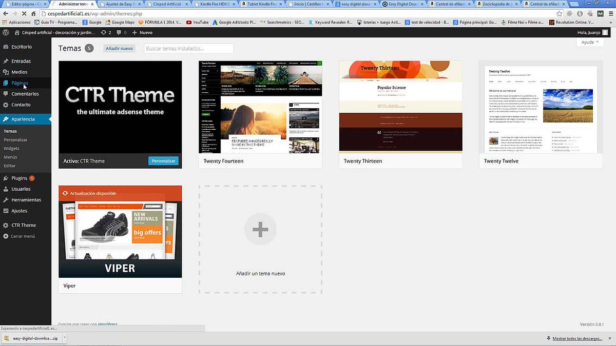This screenshot has width=616, height=346.
Task: Select the Twenty Twelve theme thumbnail
Action: (x=541, y=107)
